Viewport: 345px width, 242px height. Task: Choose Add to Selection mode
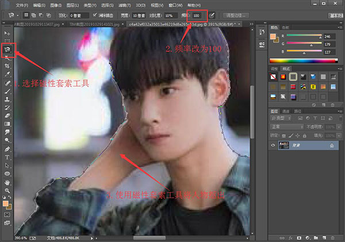pyautogui.click(x=34, y=15)
